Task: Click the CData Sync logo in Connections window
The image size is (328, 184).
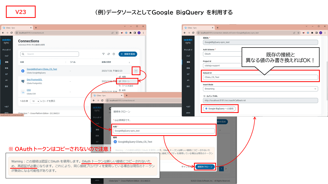Action: click(x=6, y=41)
